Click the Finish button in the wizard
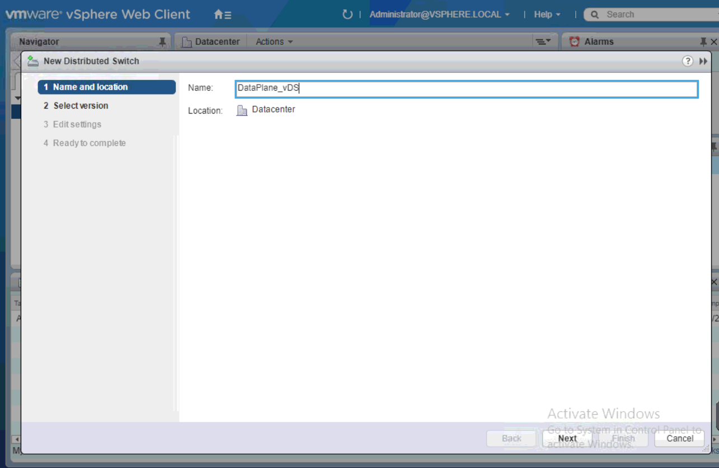Image resolution: width=719 pixels, height=468 pixels. 623,438
